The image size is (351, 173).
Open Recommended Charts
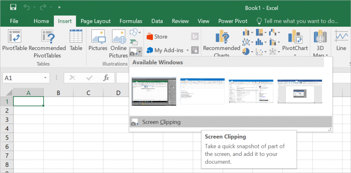221,43
